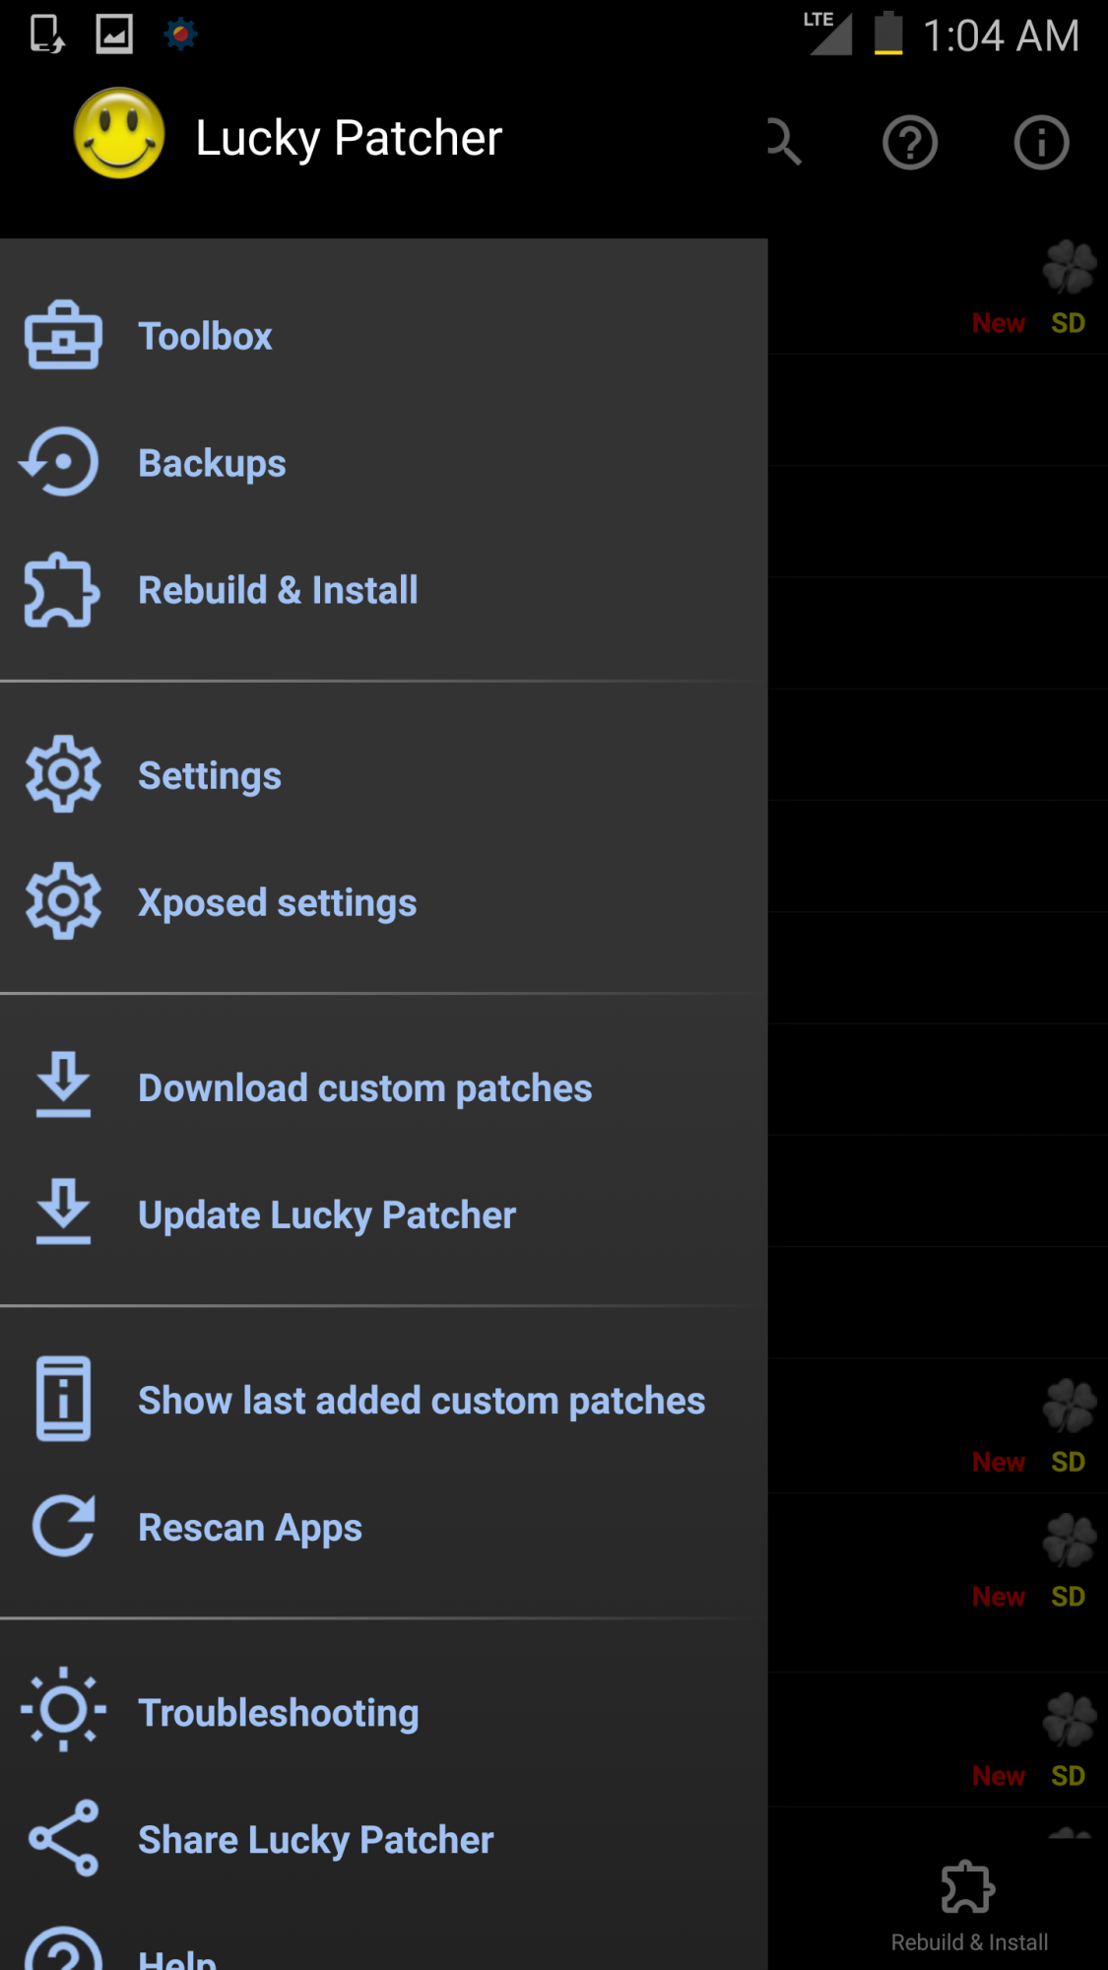This screenshot has width=1108, height=1970.
Task: Tap the Rebuild & Install puzzle icon in drawer
Action: point(62,590)
